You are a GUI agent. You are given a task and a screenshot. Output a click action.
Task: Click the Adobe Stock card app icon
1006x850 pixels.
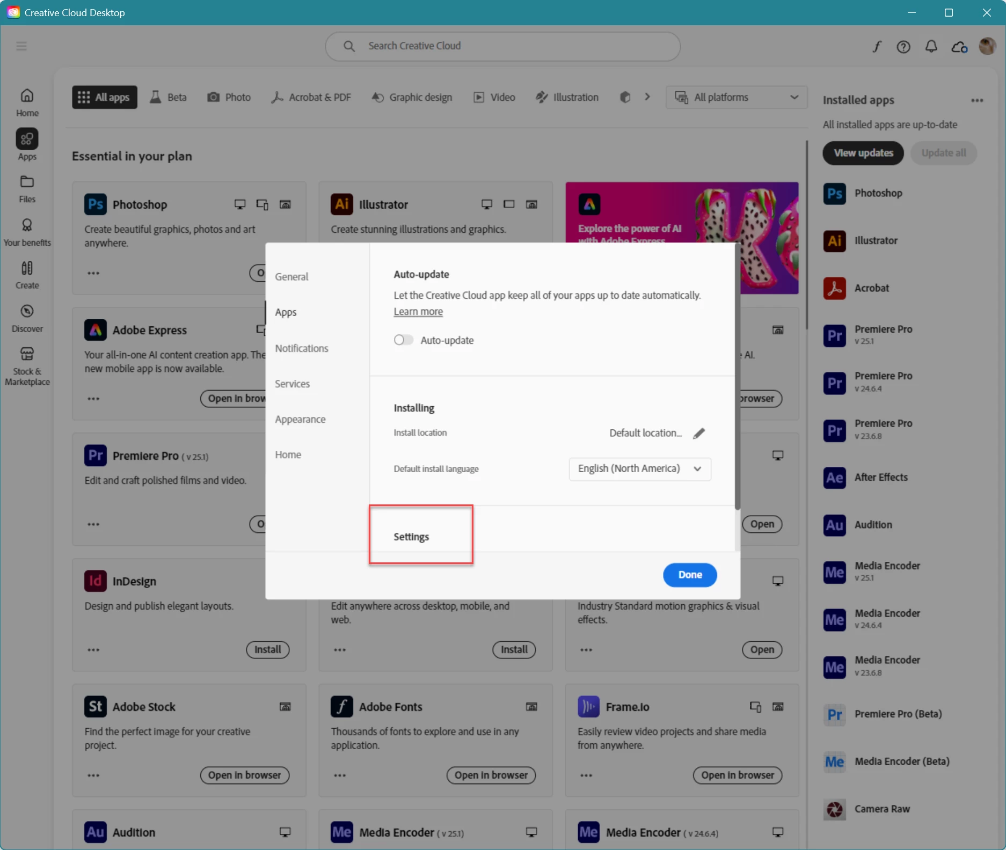tap(96, 707)
